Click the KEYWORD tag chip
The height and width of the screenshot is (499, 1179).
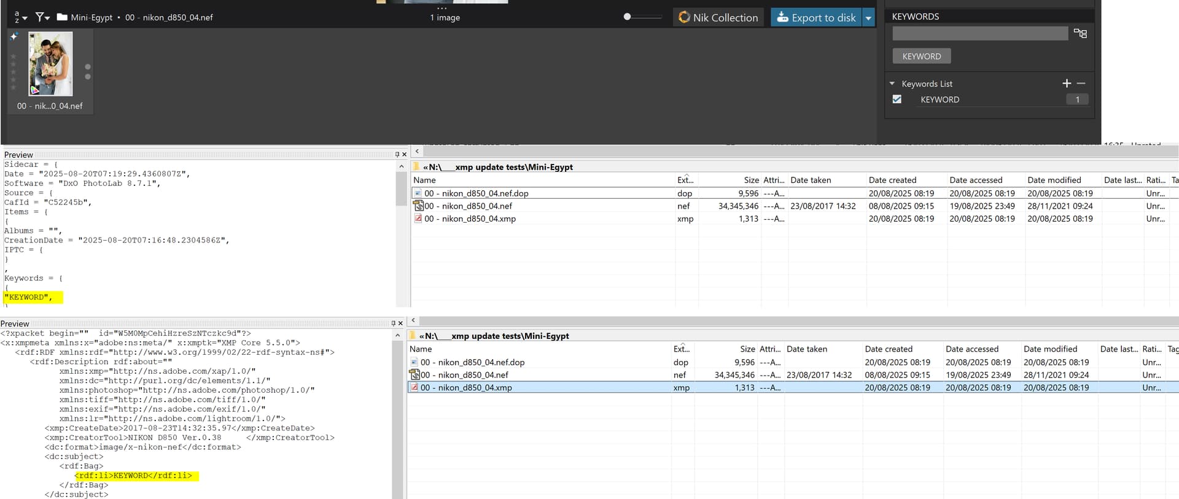921,56
